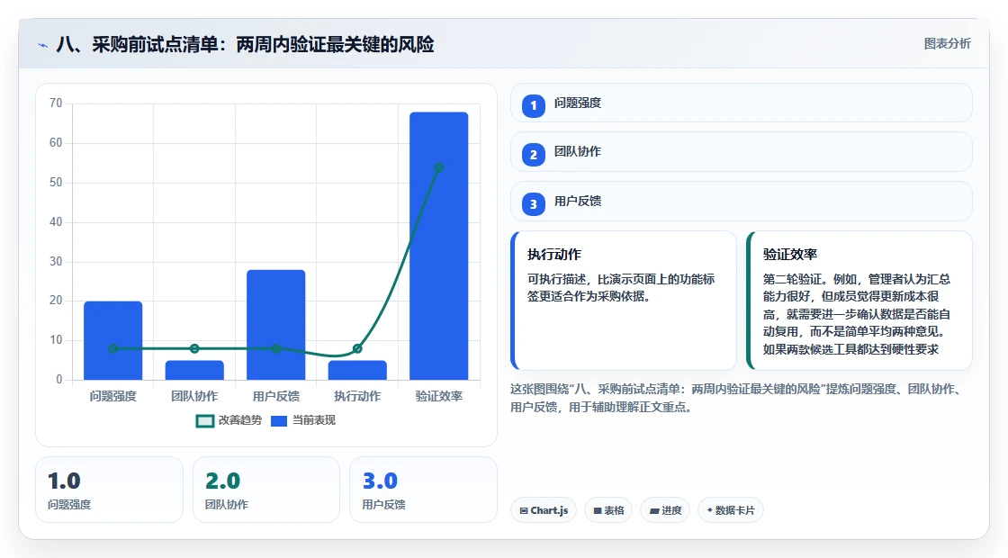Open the 执行动作 info card
This screenshot has height=558, width=1008.
[624, 301]
